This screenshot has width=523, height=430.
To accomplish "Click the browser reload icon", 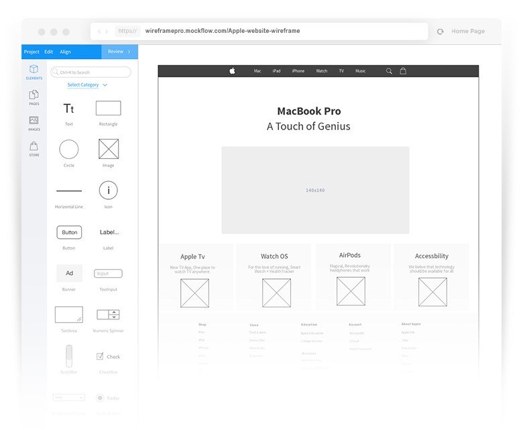I will pos(441,32).
